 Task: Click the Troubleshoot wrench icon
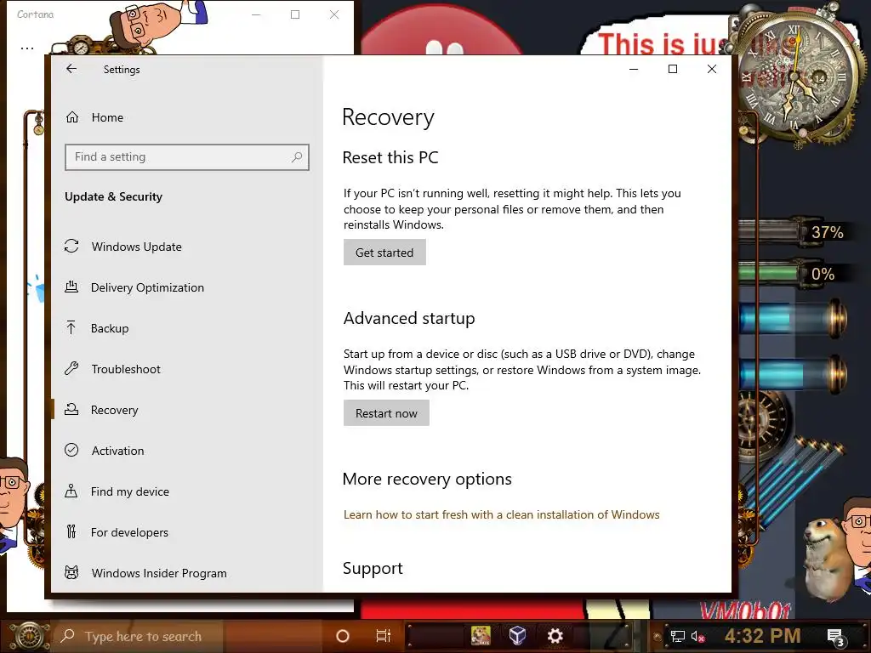(x=71, y=368)
